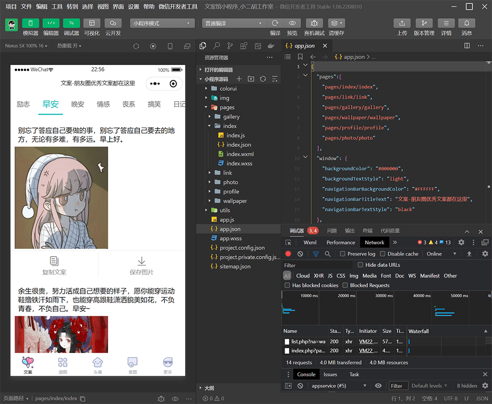Viewport: 492px width, 404px height.
Task: Click the simulator stop record icon
Action: (153, 46)
